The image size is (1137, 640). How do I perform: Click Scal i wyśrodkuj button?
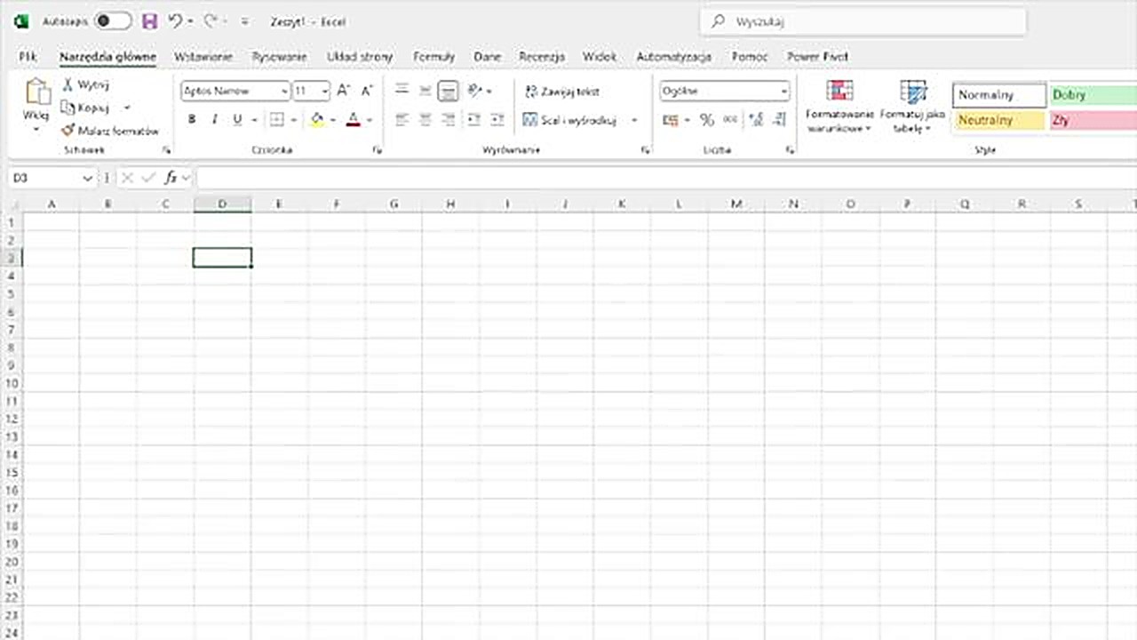(x=569, y=120)
